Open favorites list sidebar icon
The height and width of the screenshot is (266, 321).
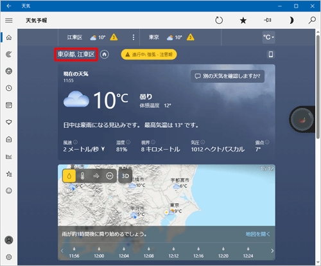tap(9, 173)
